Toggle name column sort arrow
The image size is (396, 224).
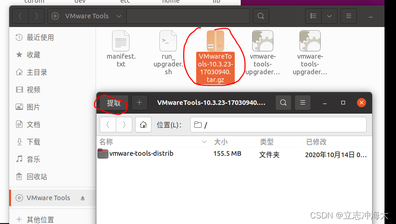click(204, 142)
